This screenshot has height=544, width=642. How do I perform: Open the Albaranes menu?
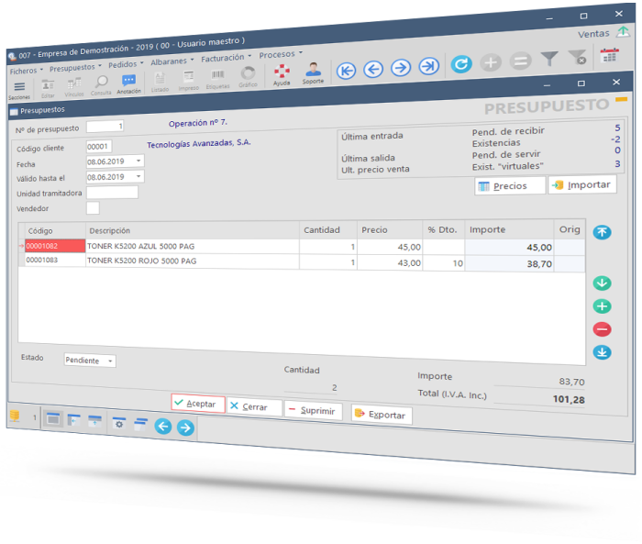pyautogui.click(x=172, y=61)
